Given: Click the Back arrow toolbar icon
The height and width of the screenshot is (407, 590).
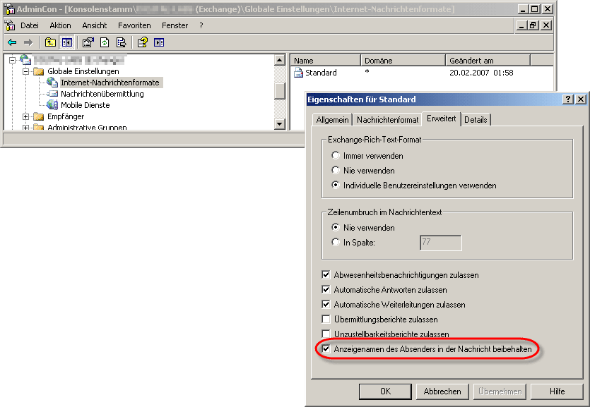Looking at the screenshot, I should pos(12,42).
